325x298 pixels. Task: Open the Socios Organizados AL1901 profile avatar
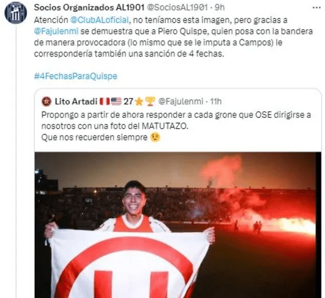tap(16, 13)
